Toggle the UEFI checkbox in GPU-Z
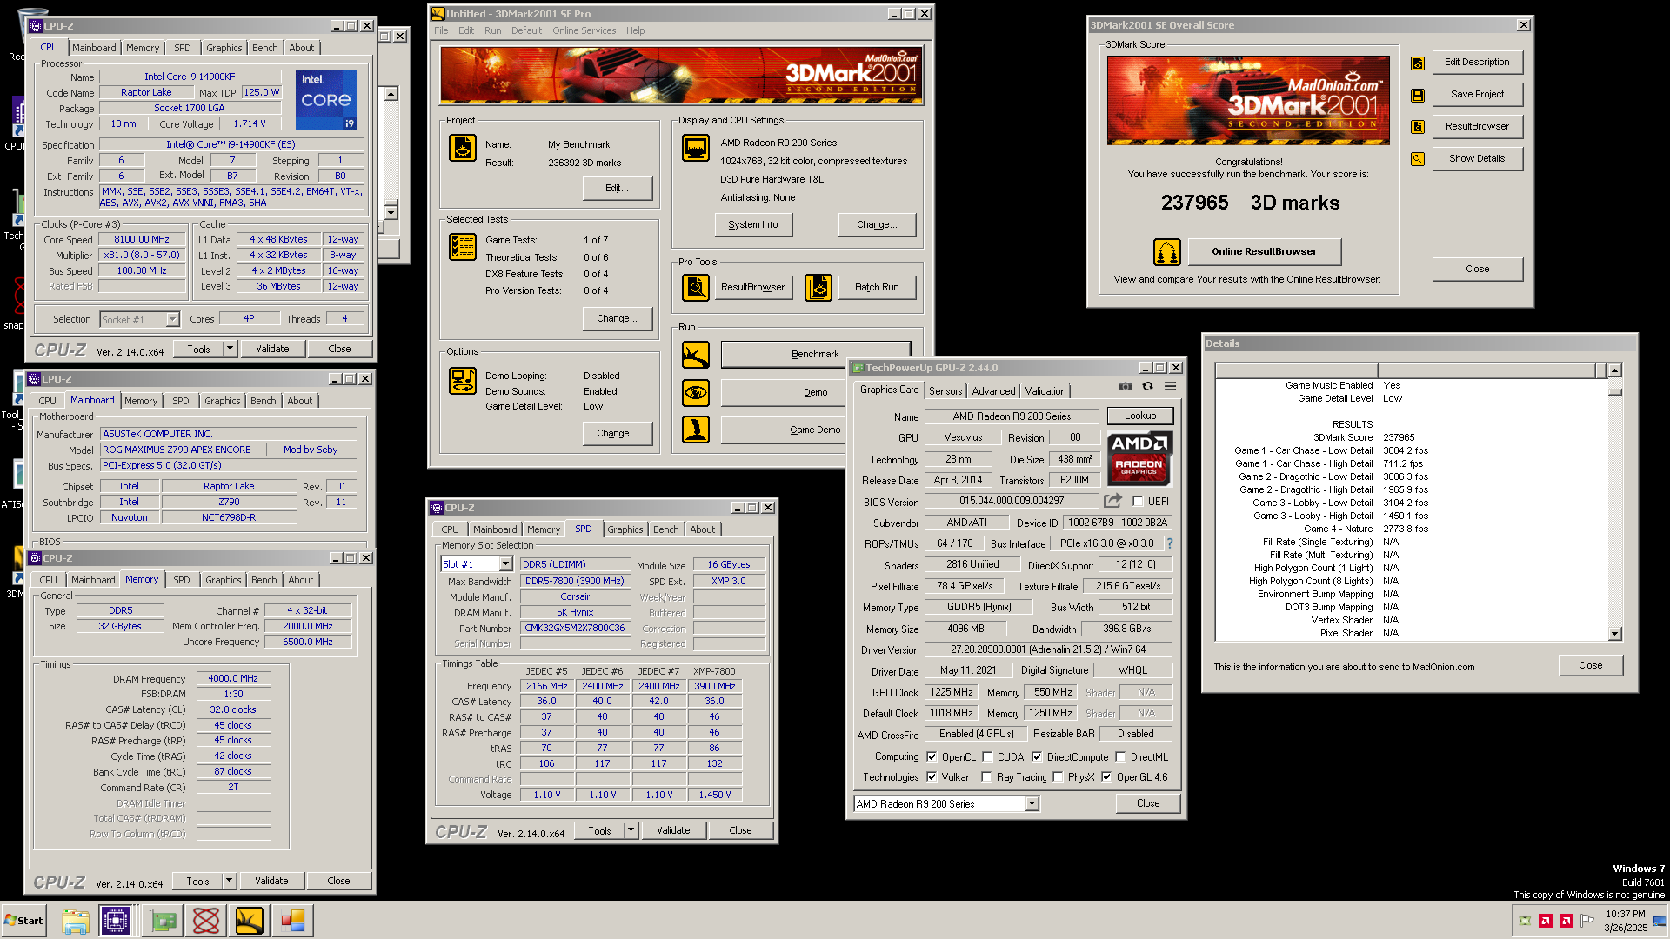This screenshot has height=939, width=1670. [1138, 502]
